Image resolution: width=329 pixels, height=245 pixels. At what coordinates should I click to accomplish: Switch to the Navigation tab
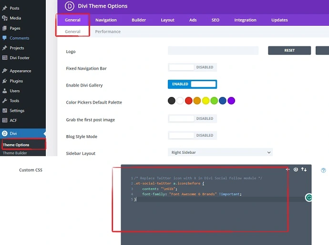tap(106, 20)
